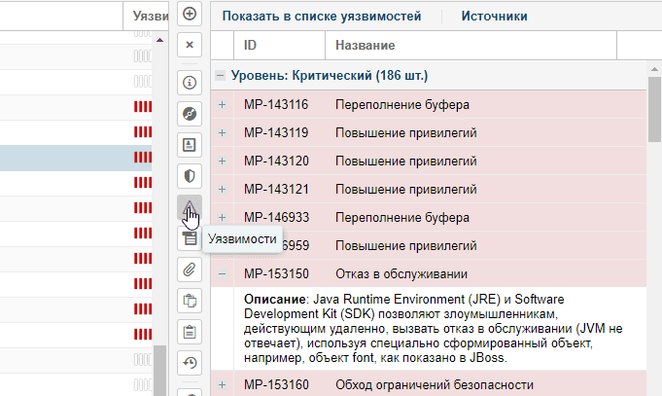Click Обход ограничений безопасности name

tap(435, 385)
